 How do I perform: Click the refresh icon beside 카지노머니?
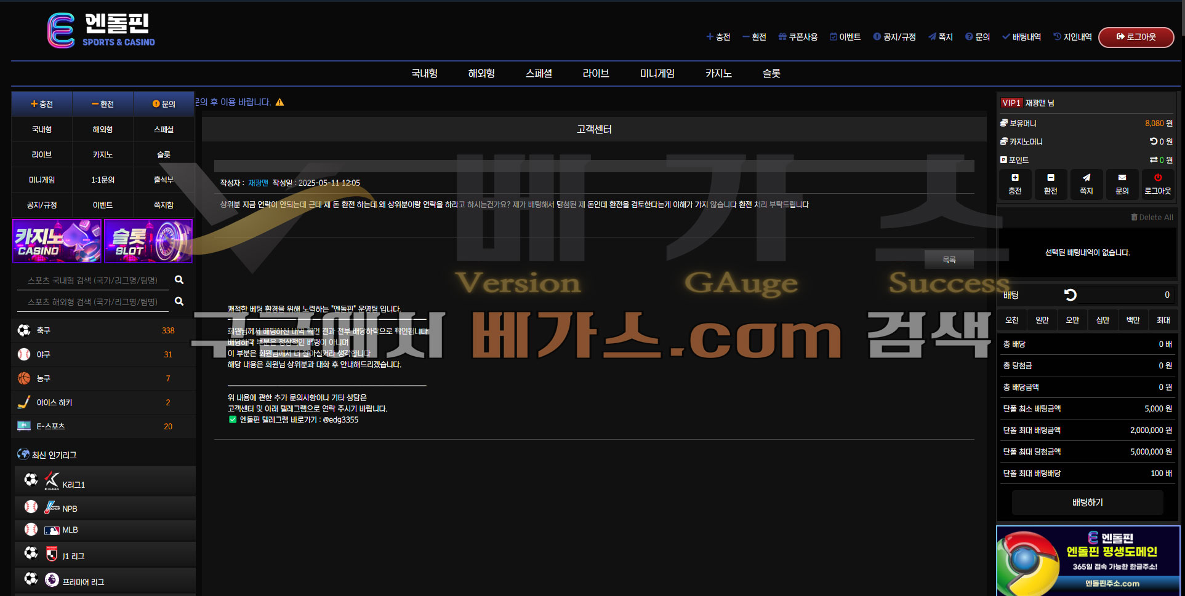pyautogui.click(x=1153, y=141)
